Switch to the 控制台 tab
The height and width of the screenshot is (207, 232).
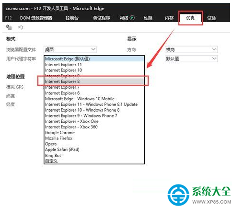[x=72, y=18]
